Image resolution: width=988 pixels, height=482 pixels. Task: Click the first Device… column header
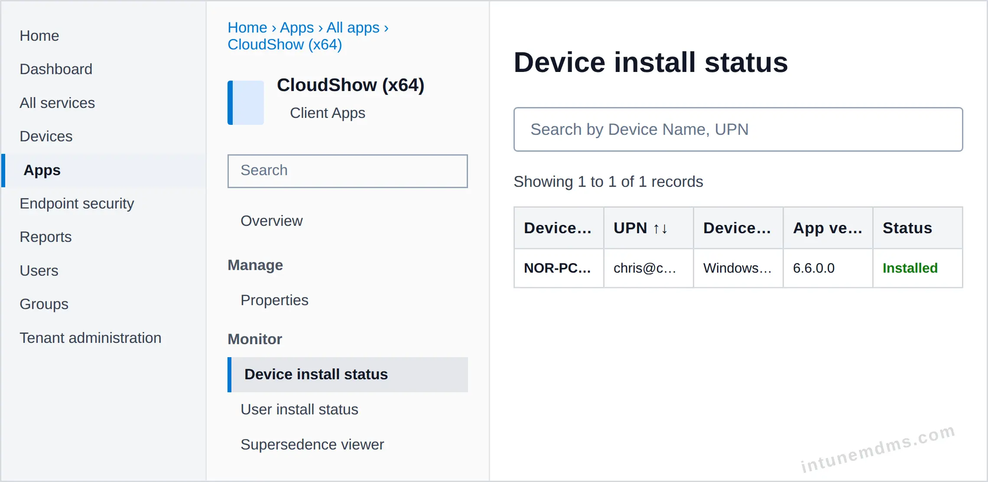click(x=559, y=228)
